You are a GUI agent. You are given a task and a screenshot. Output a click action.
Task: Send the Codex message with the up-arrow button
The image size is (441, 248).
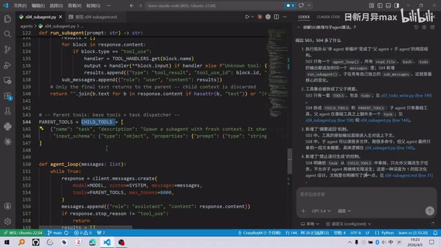tap(429, 211)
